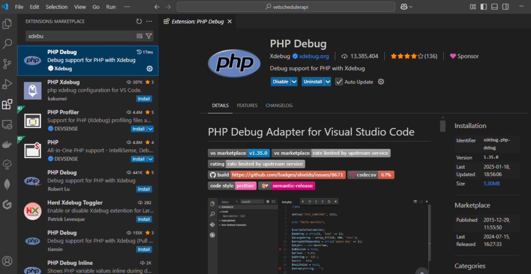Toggle the primary side bar

point(484,7)
